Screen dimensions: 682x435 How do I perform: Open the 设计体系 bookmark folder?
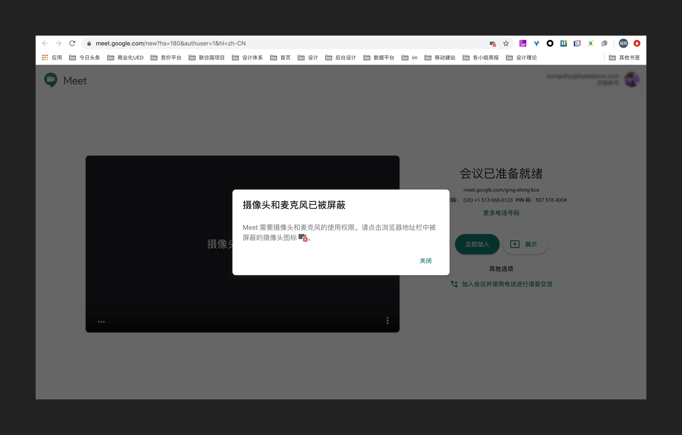click(247, 58)
